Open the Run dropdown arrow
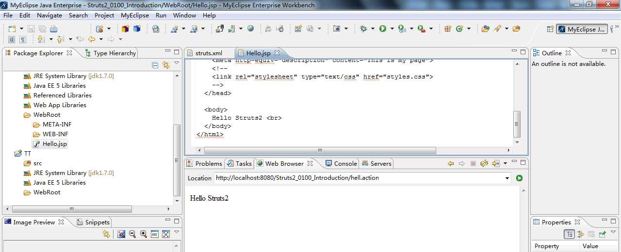This screenshot has width=621, height=252. pyautogui.click(x=392, y=29)
